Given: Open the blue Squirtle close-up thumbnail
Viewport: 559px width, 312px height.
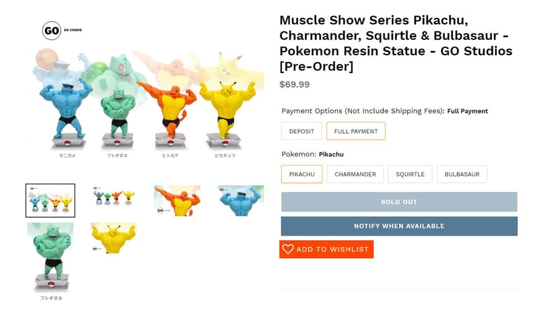Looking at the screenshot, I should (x=240, y=200).
